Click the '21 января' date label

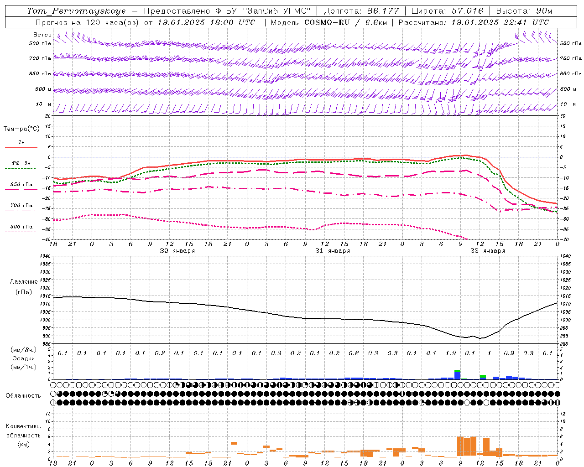click(333, 251)
